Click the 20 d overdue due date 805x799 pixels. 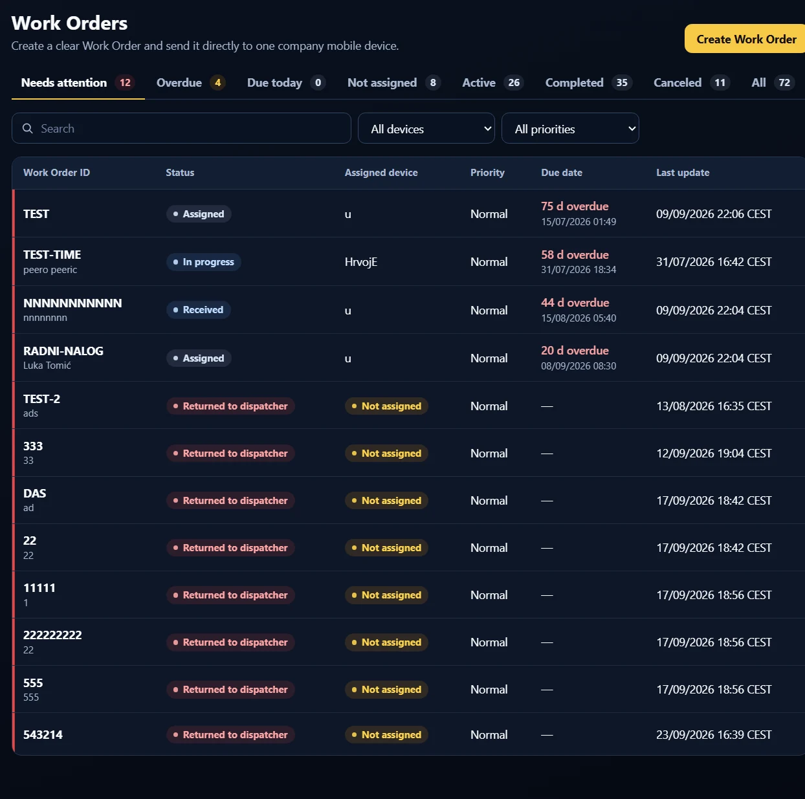point(575,351)
